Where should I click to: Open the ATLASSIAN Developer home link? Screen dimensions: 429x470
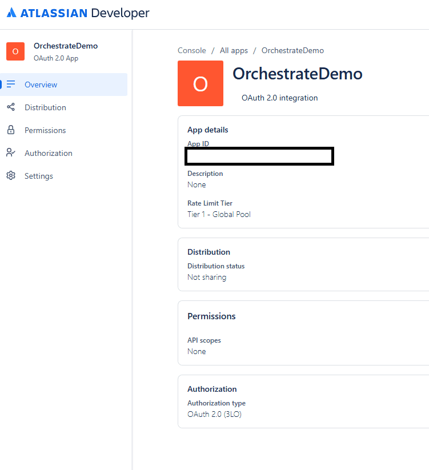coord(78,13)
